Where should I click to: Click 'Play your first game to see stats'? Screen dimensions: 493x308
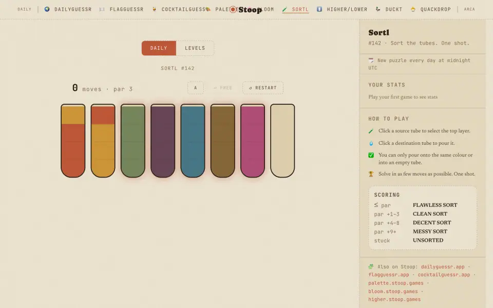pos(403,97)
